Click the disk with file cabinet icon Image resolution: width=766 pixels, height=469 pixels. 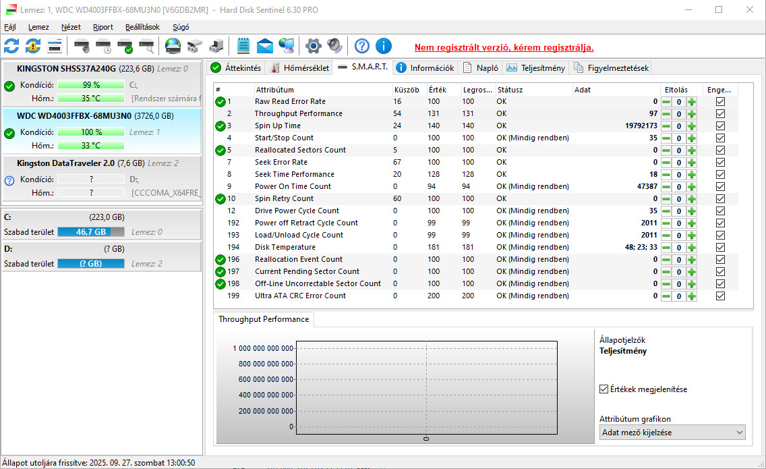[194, 47]
